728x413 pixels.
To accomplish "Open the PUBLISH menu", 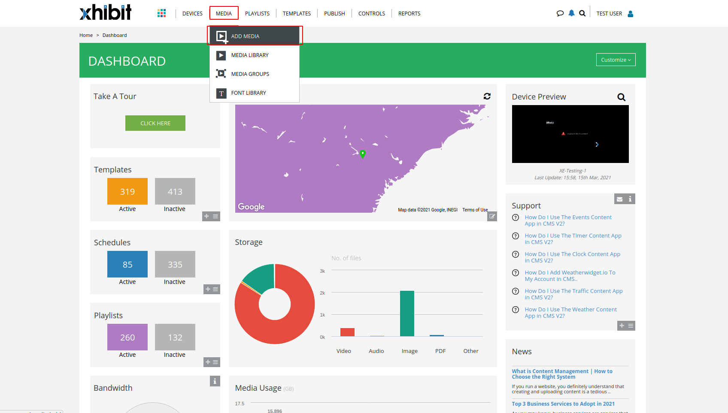I will pos(334,14).
